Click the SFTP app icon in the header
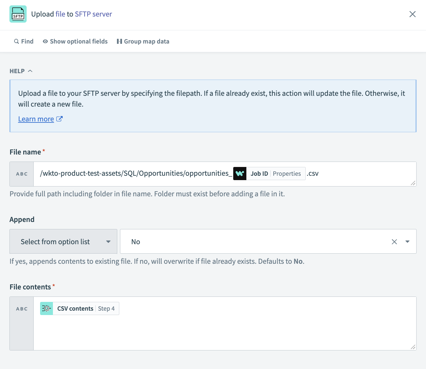Image resolution: width=426 pixels, height=369 pixels. [18, 14]
